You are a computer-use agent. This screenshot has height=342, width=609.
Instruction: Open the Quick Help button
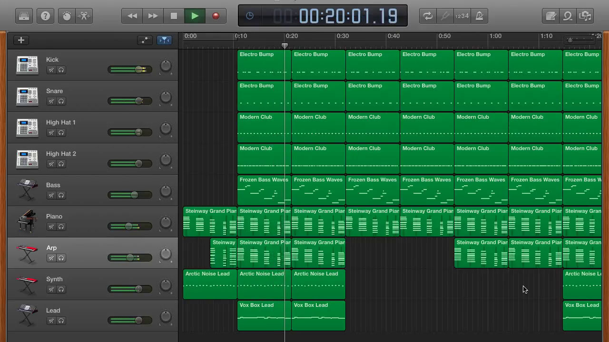[x=45, y=16]
